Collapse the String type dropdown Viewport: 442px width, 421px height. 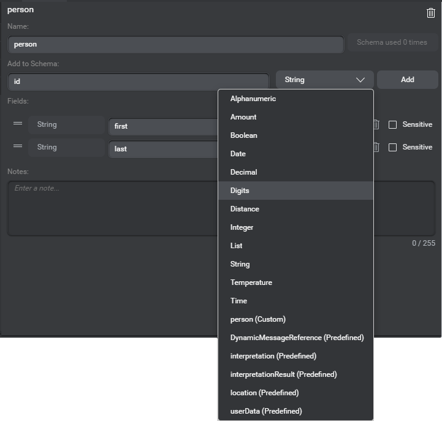coord(324,80)
